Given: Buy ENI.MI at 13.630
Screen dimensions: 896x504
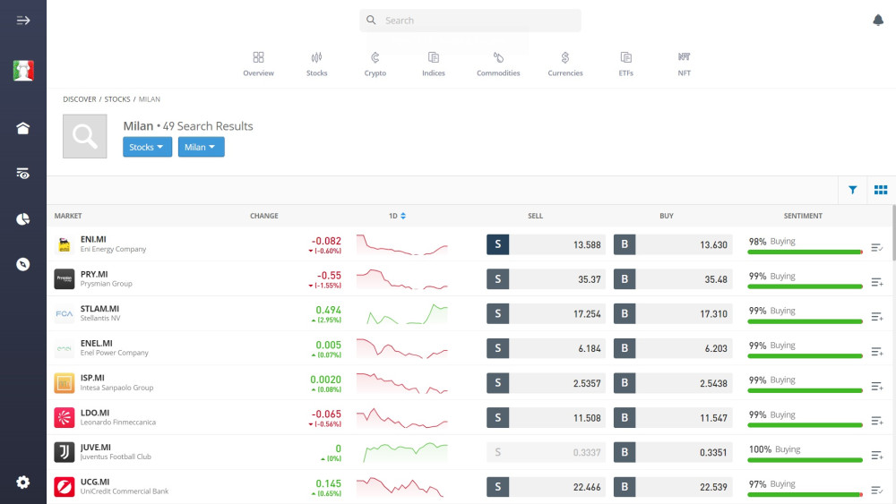Looking at the screenshot, I should tap(673, 244).
